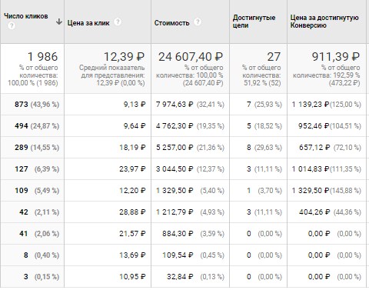Select the 32,84 ₽ cost cell
This screenshot has height=290, width=369.
[x=190, y=277]
